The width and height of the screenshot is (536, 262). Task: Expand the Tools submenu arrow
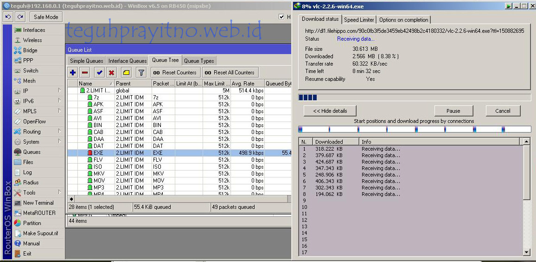[x=59, y=193]
